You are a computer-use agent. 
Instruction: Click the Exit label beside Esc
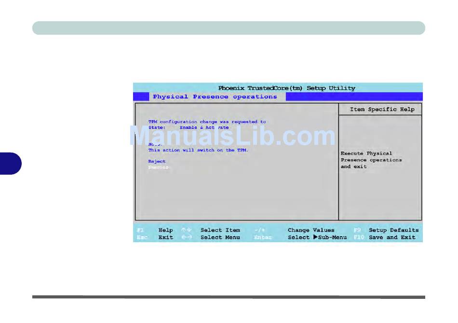166,237
